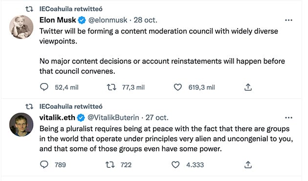Share Elon Musk's tweet
This screenshot has height=181, width=308.
(x=248, y=87)
